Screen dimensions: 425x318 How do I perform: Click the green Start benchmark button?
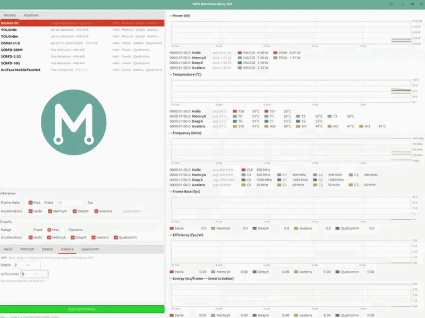point(82,309)
